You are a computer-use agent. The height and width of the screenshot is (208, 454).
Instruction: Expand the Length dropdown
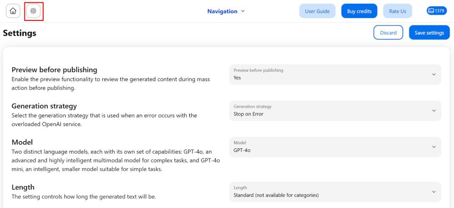click(x=335, y=192)
